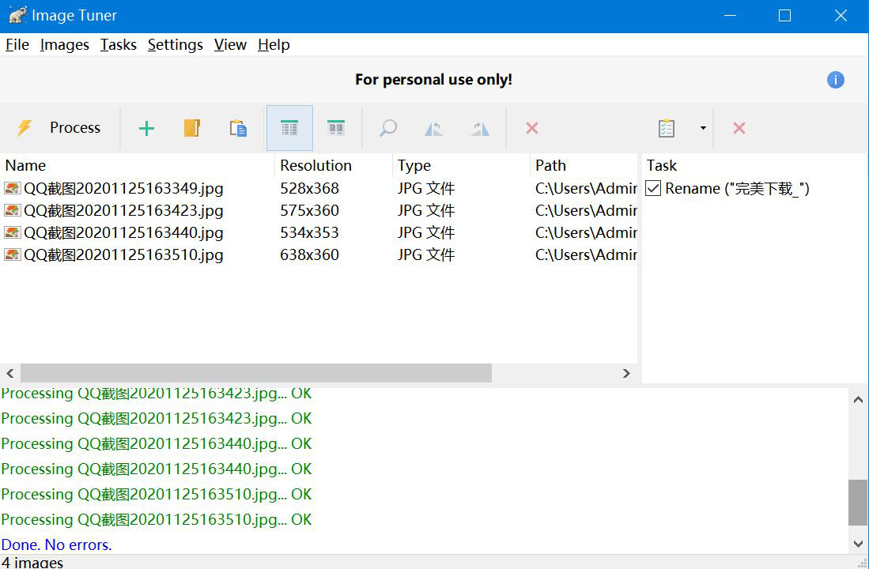The image size is (869, 569).
Task: Expand the task list dropdown arrow
Action: pyautogui.click(x=702, y=128)
